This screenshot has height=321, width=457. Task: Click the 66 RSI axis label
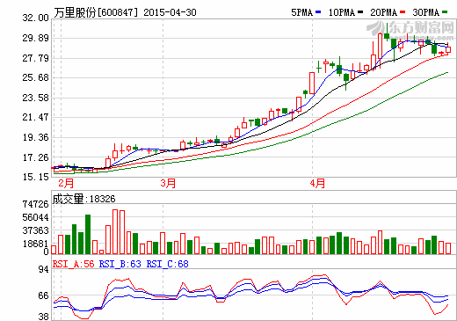[x=44, y=295]
